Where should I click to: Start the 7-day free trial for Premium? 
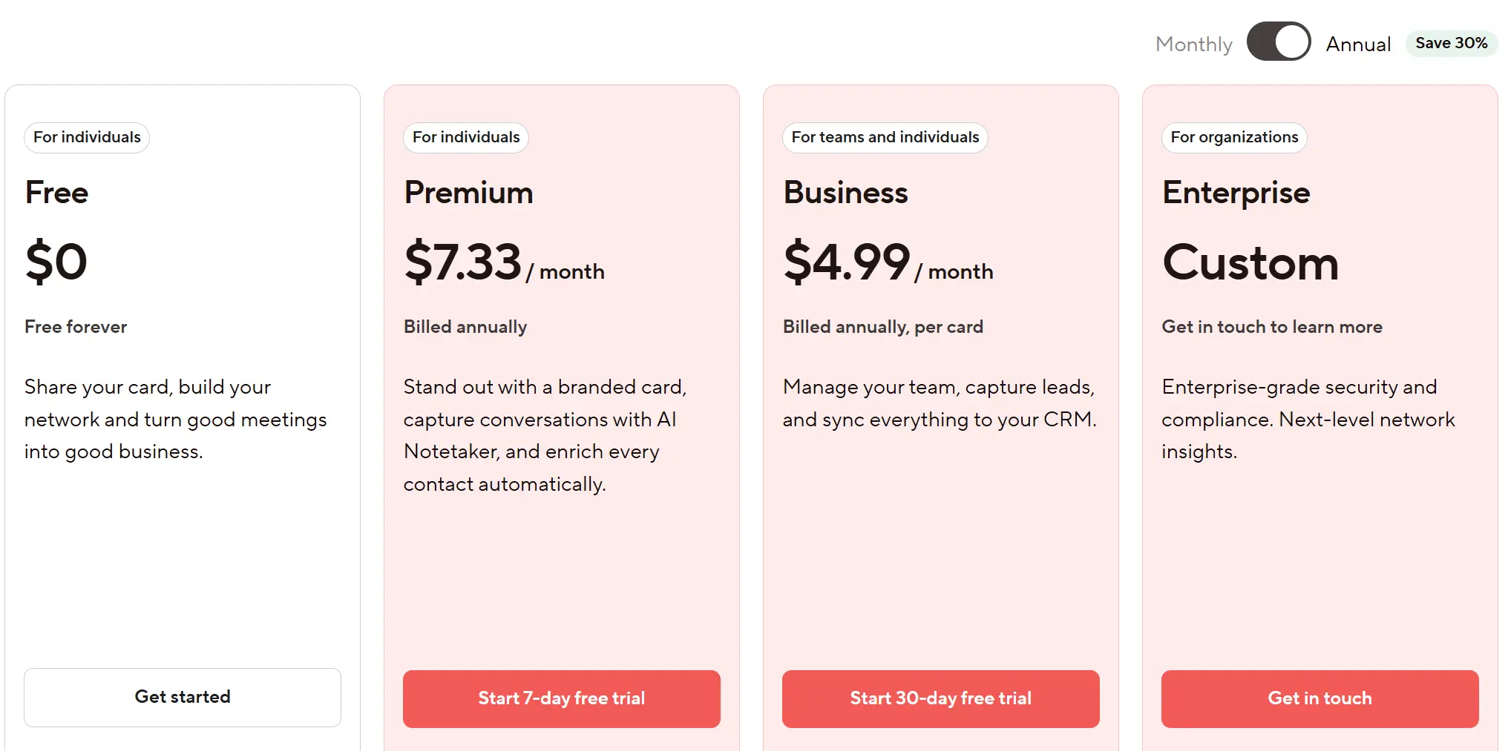[x=561, y=698]
